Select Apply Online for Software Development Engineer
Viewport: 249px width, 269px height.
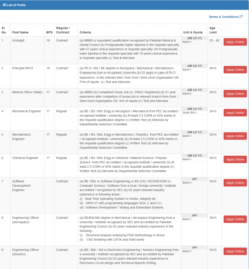pos(235,183)
